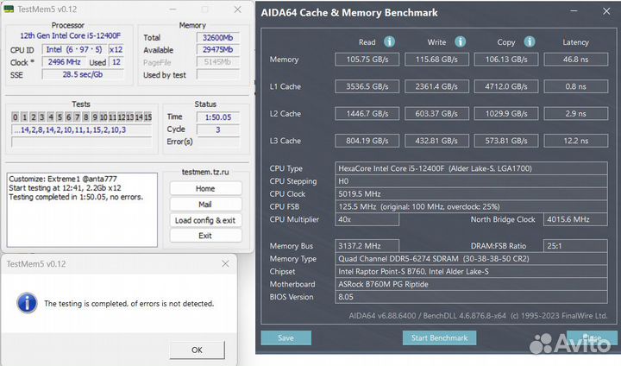This screenshot has height=366, width=621.
Task: Click Save in AIDA64 benchmark window
Action: coord(286,338)
